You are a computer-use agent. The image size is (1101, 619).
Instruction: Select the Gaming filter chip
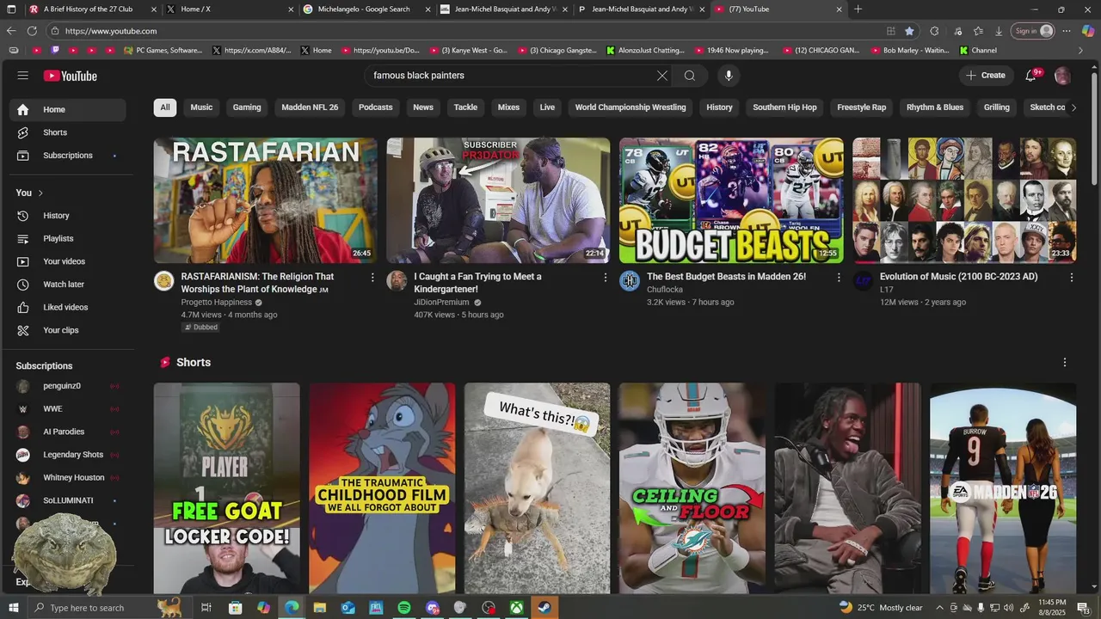pos(247,107)
